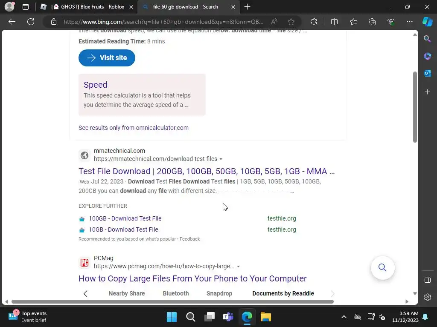Click the scroll down arrow
Viewport: 437px width, 327px height.
[x=415, y=294]
